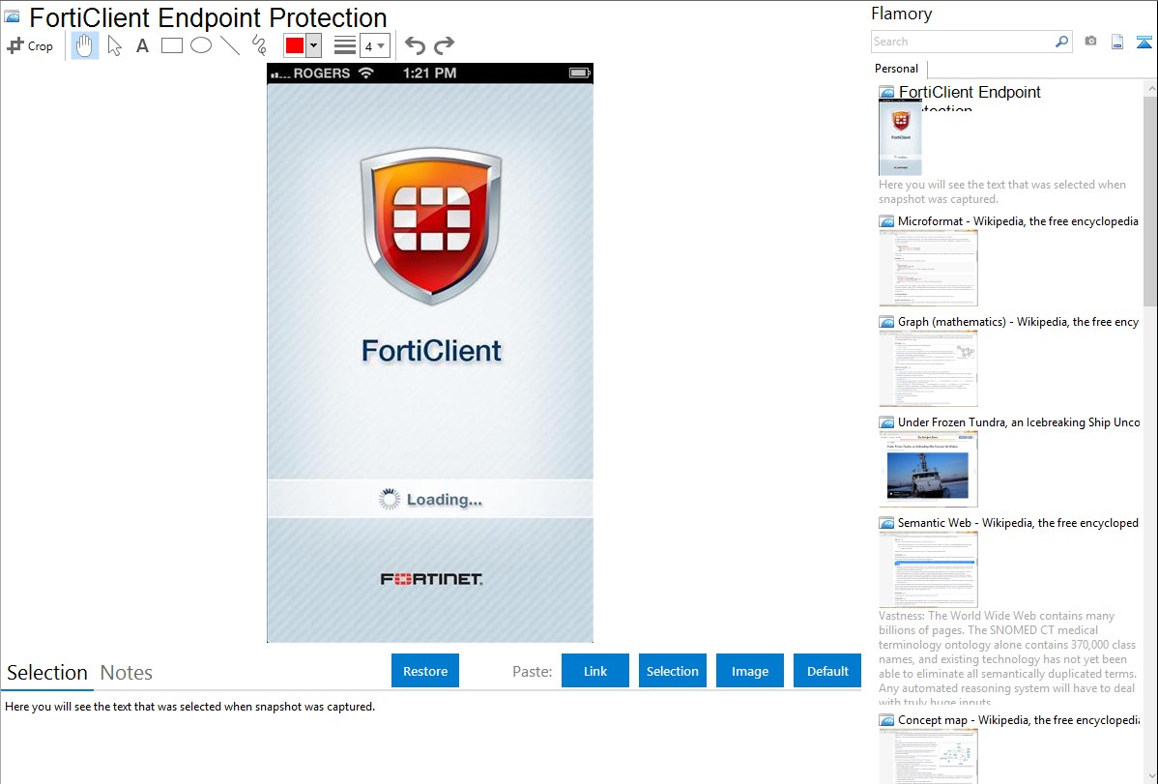Viewport: 1158px width, 784px height.
Task: Click the Microformat - Wikipedia title
Action: pos(1018,221)
